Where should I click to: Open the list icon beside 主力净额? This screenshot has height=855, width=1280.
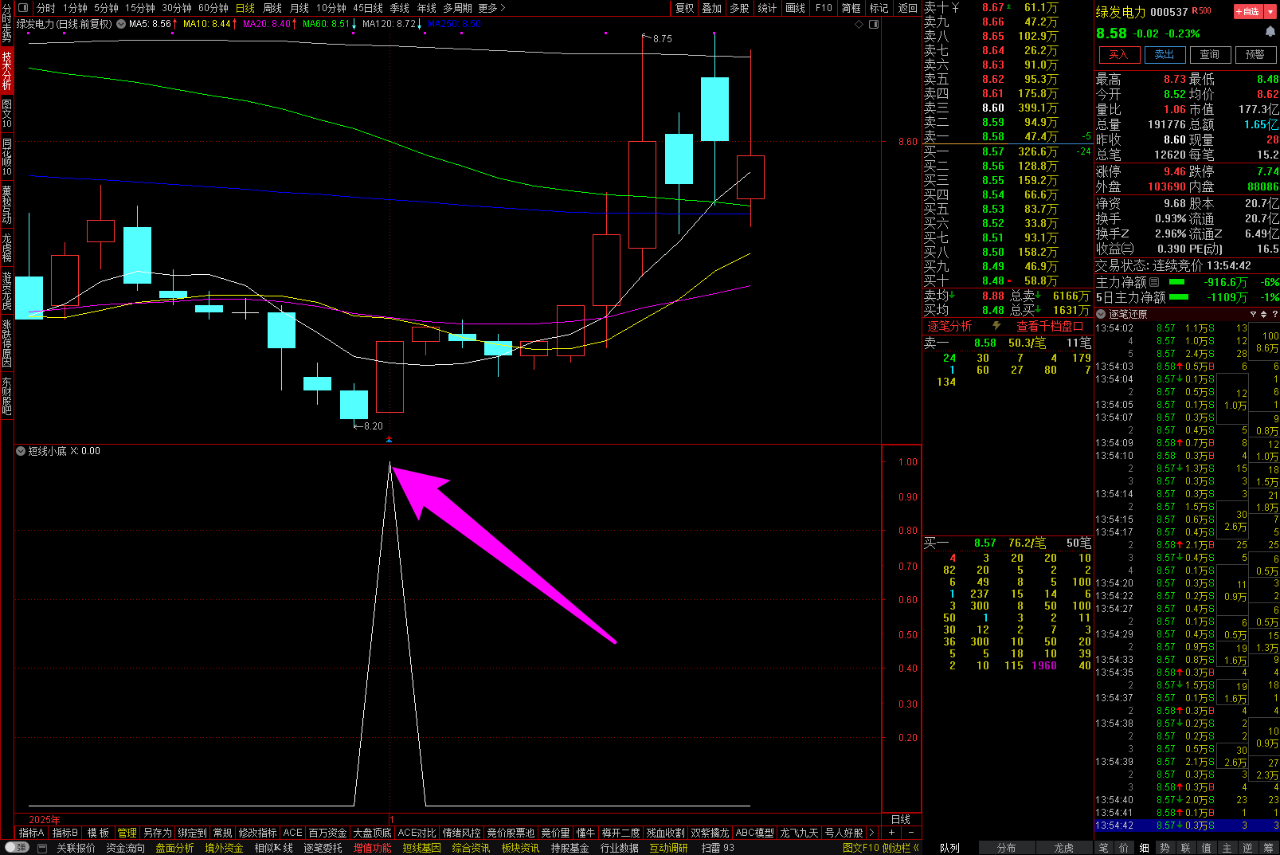(x=1154, y=282)
